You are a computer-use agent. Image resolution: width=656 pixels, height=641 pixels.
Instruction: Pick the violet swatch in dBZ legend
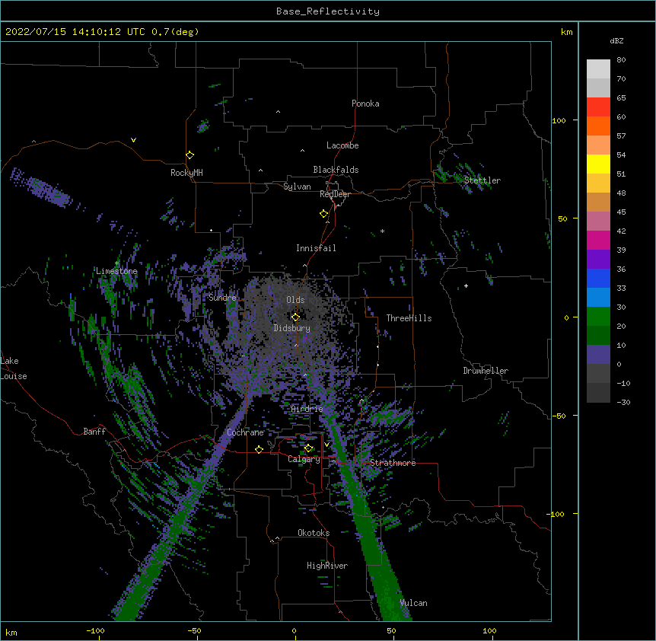click(x=598, y=259)
